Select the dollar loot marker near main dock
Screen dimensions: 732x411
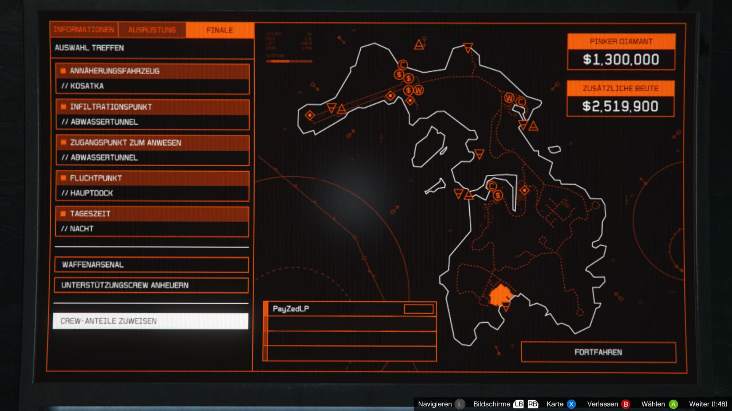(498, 196)
